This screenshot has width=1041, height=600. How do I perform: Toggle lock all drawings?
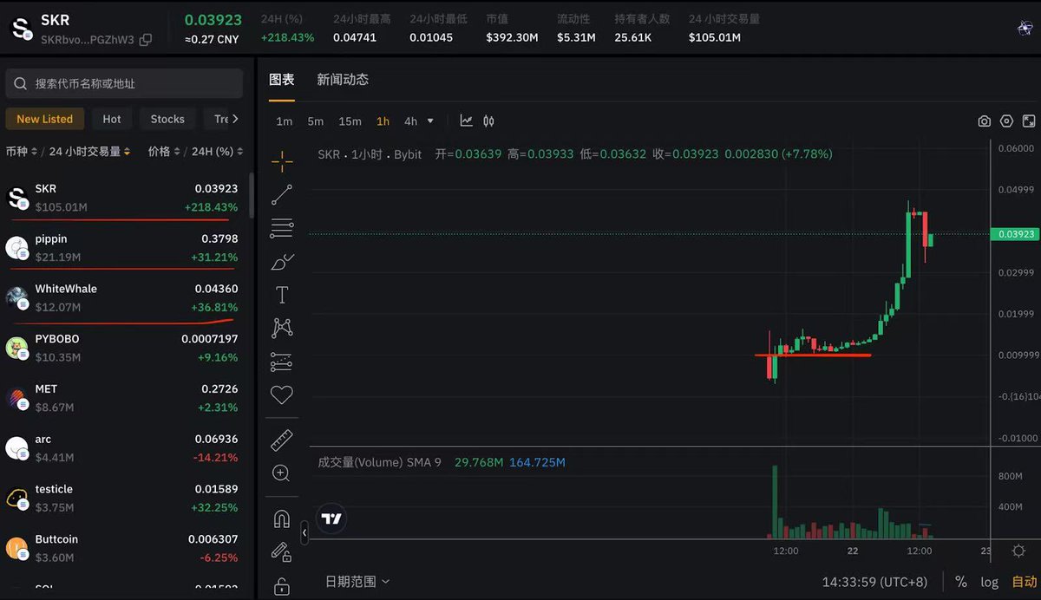[x=281, y=586]
